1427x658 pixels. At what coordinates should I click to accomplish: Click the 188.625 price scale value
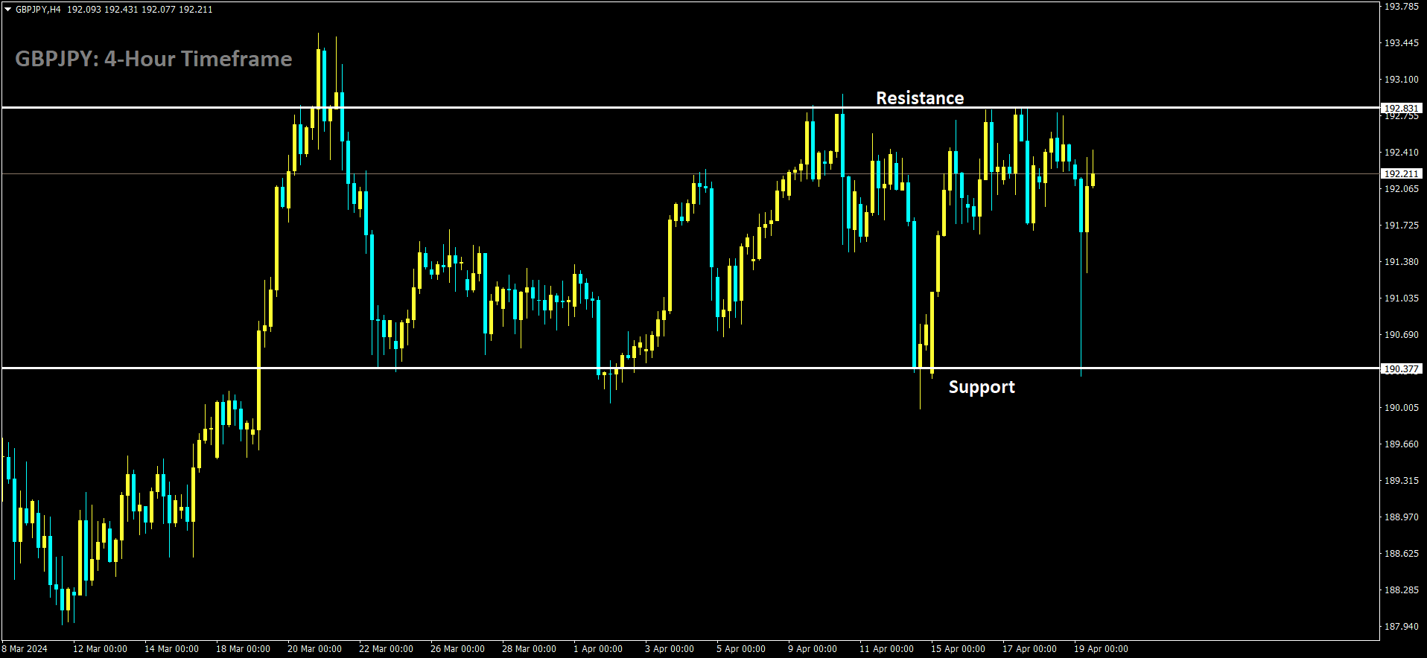coord(1401,554)
